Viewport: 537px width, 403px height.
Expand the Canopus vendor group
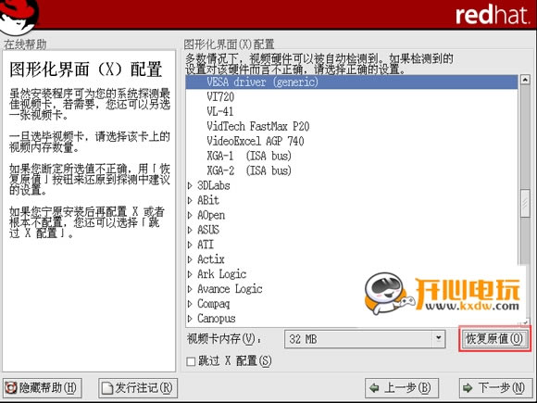coord(190,319)
